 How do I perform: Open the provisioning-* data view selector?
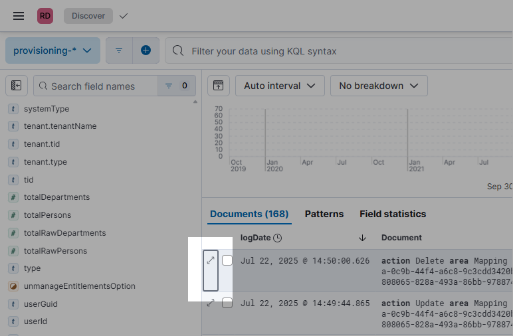pos(52,50)
